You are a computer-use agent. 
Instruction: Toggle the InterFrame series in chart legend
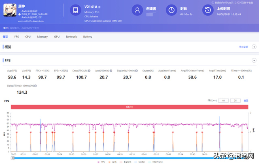click(155, 162)
